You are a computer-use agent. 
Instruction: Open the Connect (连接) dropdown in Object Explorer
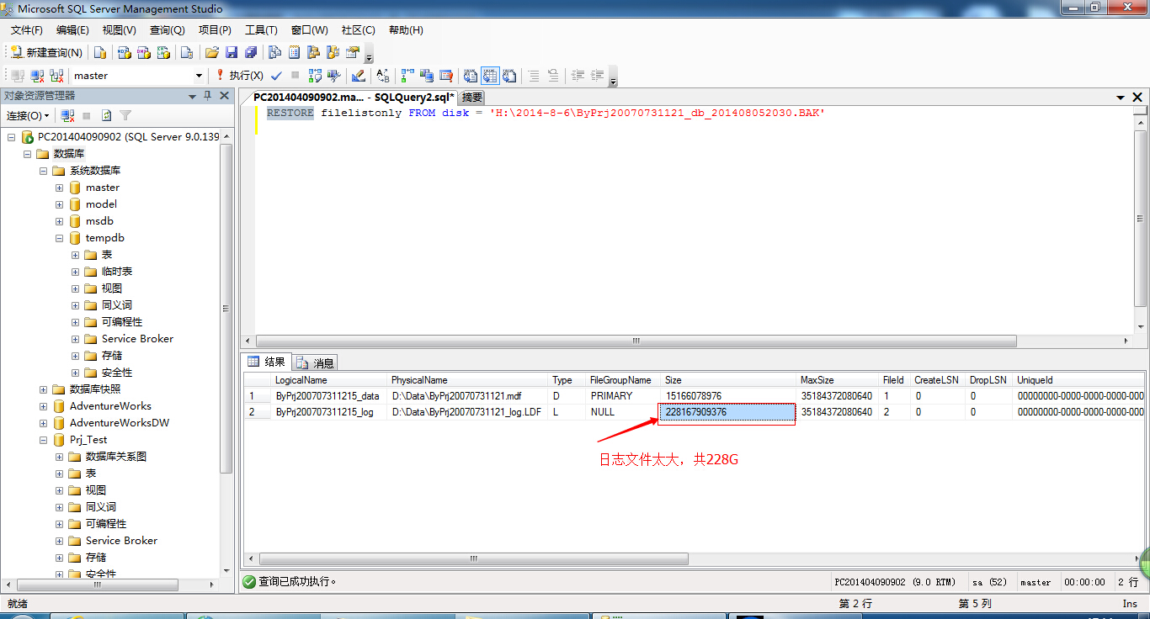(x=28, y=115)
